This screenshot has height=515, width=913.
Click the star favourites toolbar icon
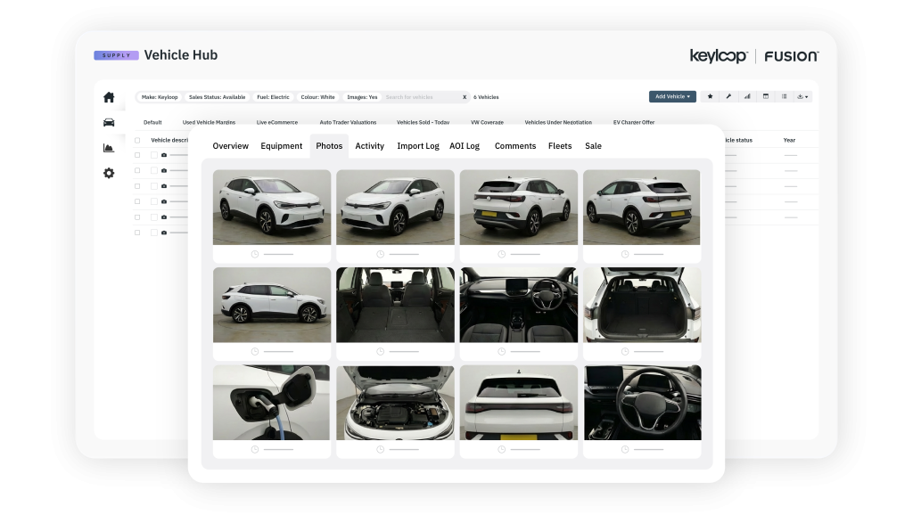[710, 96]
